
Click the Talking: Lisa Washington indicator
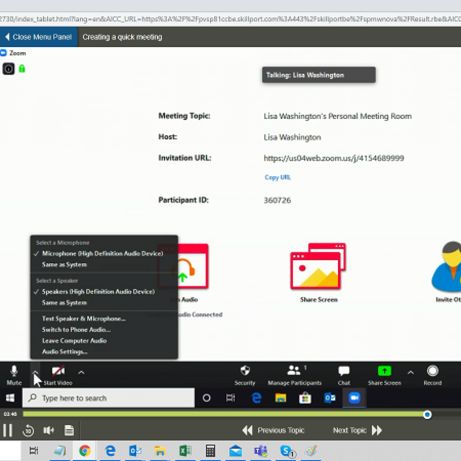[x=319, y=75]
